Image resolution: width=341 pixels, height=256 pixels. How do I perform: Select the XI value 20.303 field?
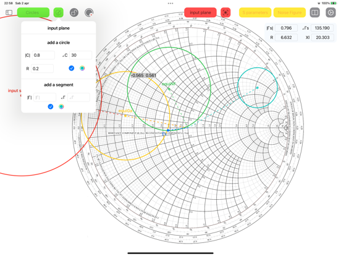pos(322,38)
